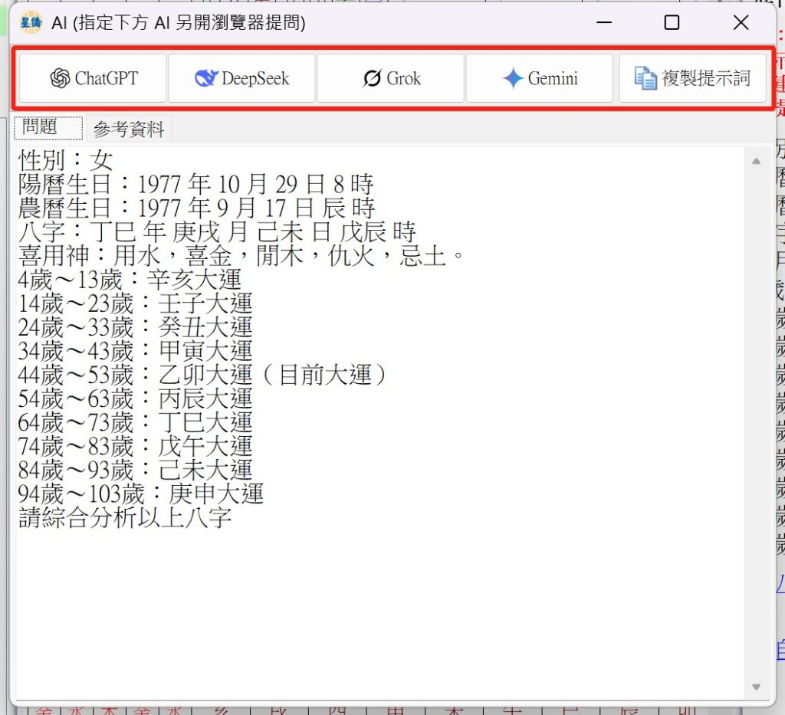Click the window title text AI (指定下方 AI 另開瀏覽器提問)

(179, 23)
